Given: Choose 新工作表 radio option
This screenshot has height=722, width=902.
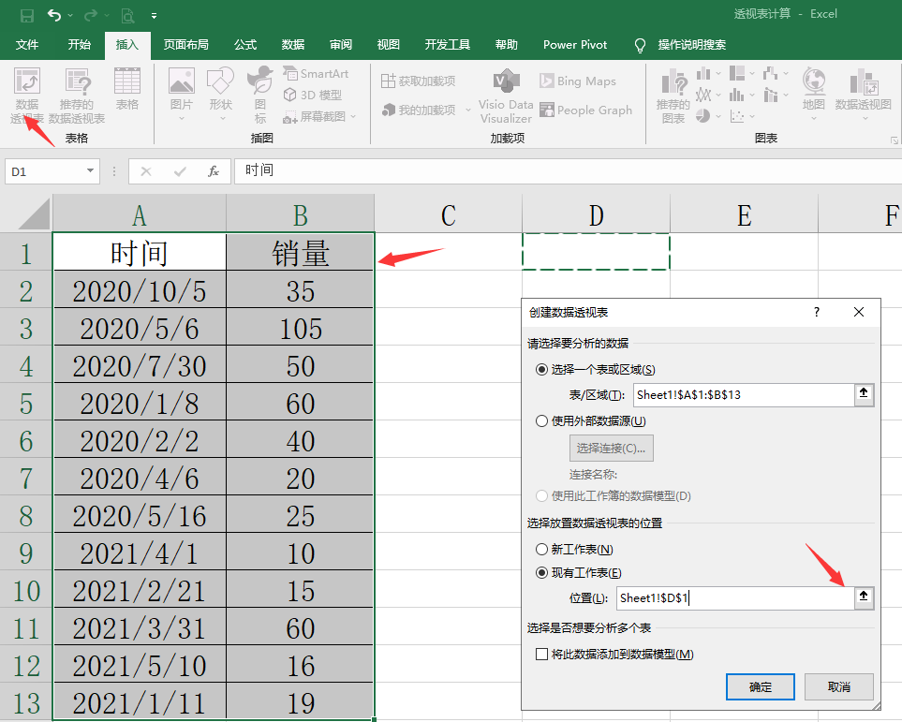Looking at the screenshot, I should point(541,550).
